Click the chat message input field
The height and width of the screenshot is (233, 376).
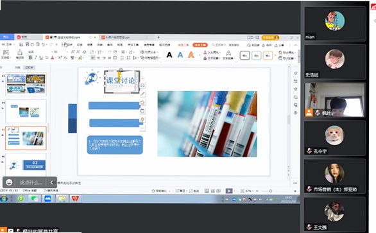(x=31, y=182)
